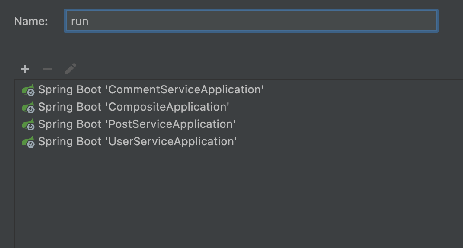Click the pencil edit icon
The height and width of the screenshot is (248, 463).
click(x=70, y=69)
